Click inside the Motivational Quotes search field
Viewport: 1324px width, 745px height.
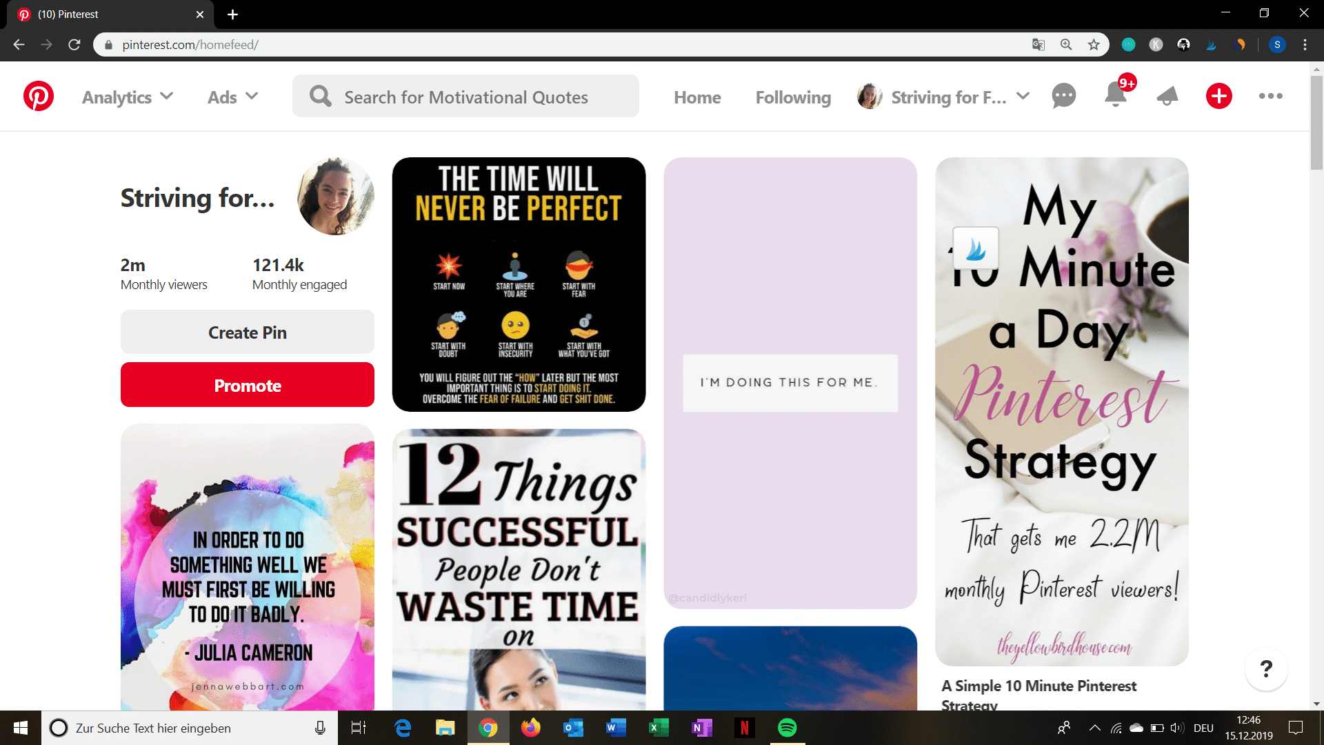pyautogui.click(x=465, y=96)
